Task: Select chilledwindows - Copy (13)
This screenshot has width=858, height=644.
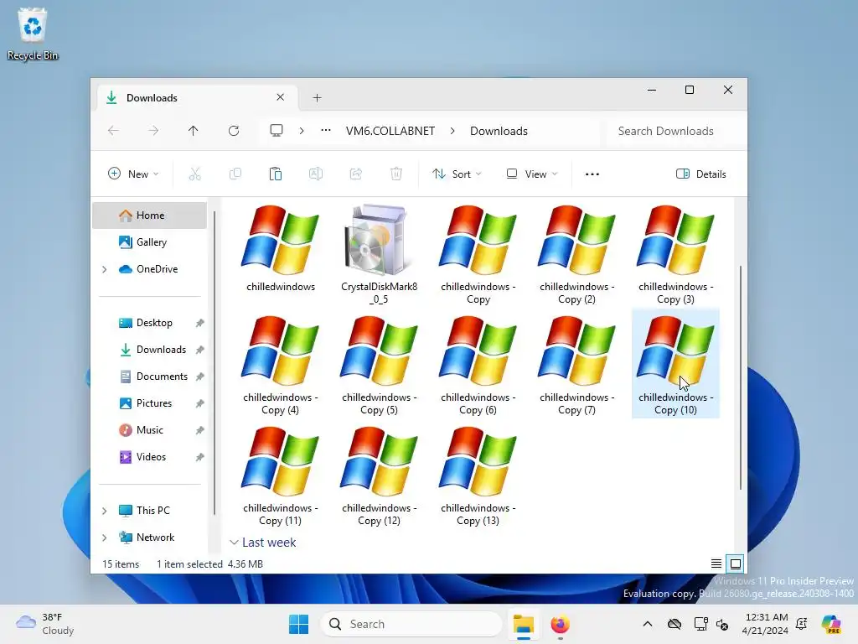Action: pos(478,476)
